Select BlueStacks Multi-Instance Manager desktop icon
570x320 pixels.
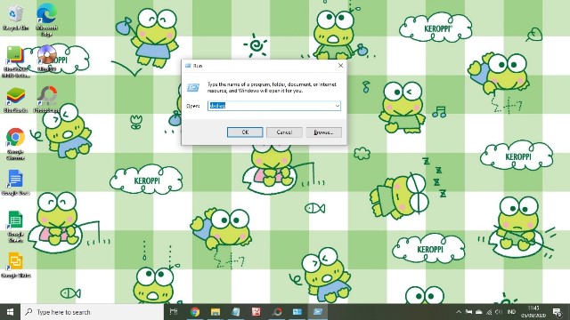[15, 61]
